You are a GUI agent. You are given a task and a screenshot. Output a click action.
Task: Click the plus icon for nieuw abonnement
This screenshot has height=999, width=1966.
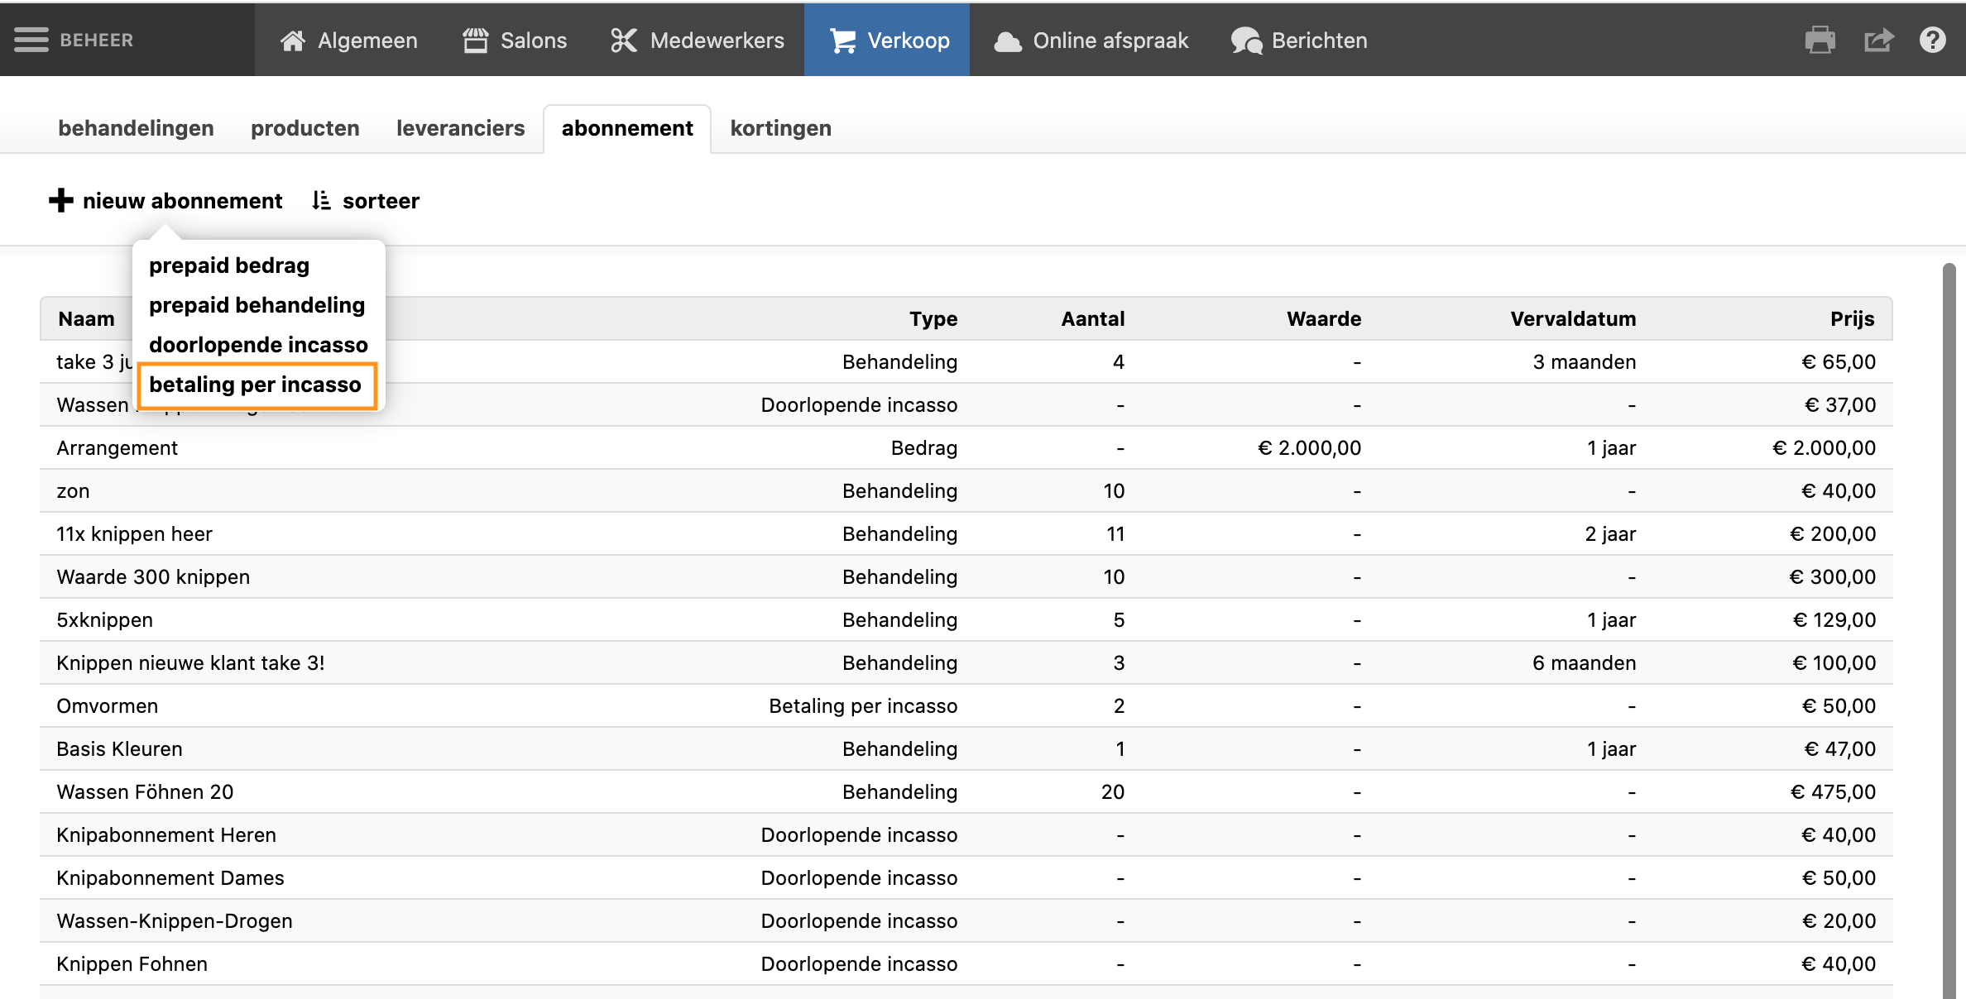click(60, 200)
